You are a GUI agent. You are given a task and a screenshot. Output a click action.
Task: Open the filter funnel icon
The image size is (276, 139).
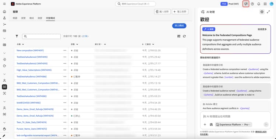(17, 36)
